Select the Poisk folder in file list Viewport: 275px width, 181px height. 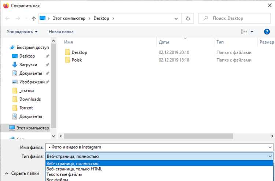point(77,60)
